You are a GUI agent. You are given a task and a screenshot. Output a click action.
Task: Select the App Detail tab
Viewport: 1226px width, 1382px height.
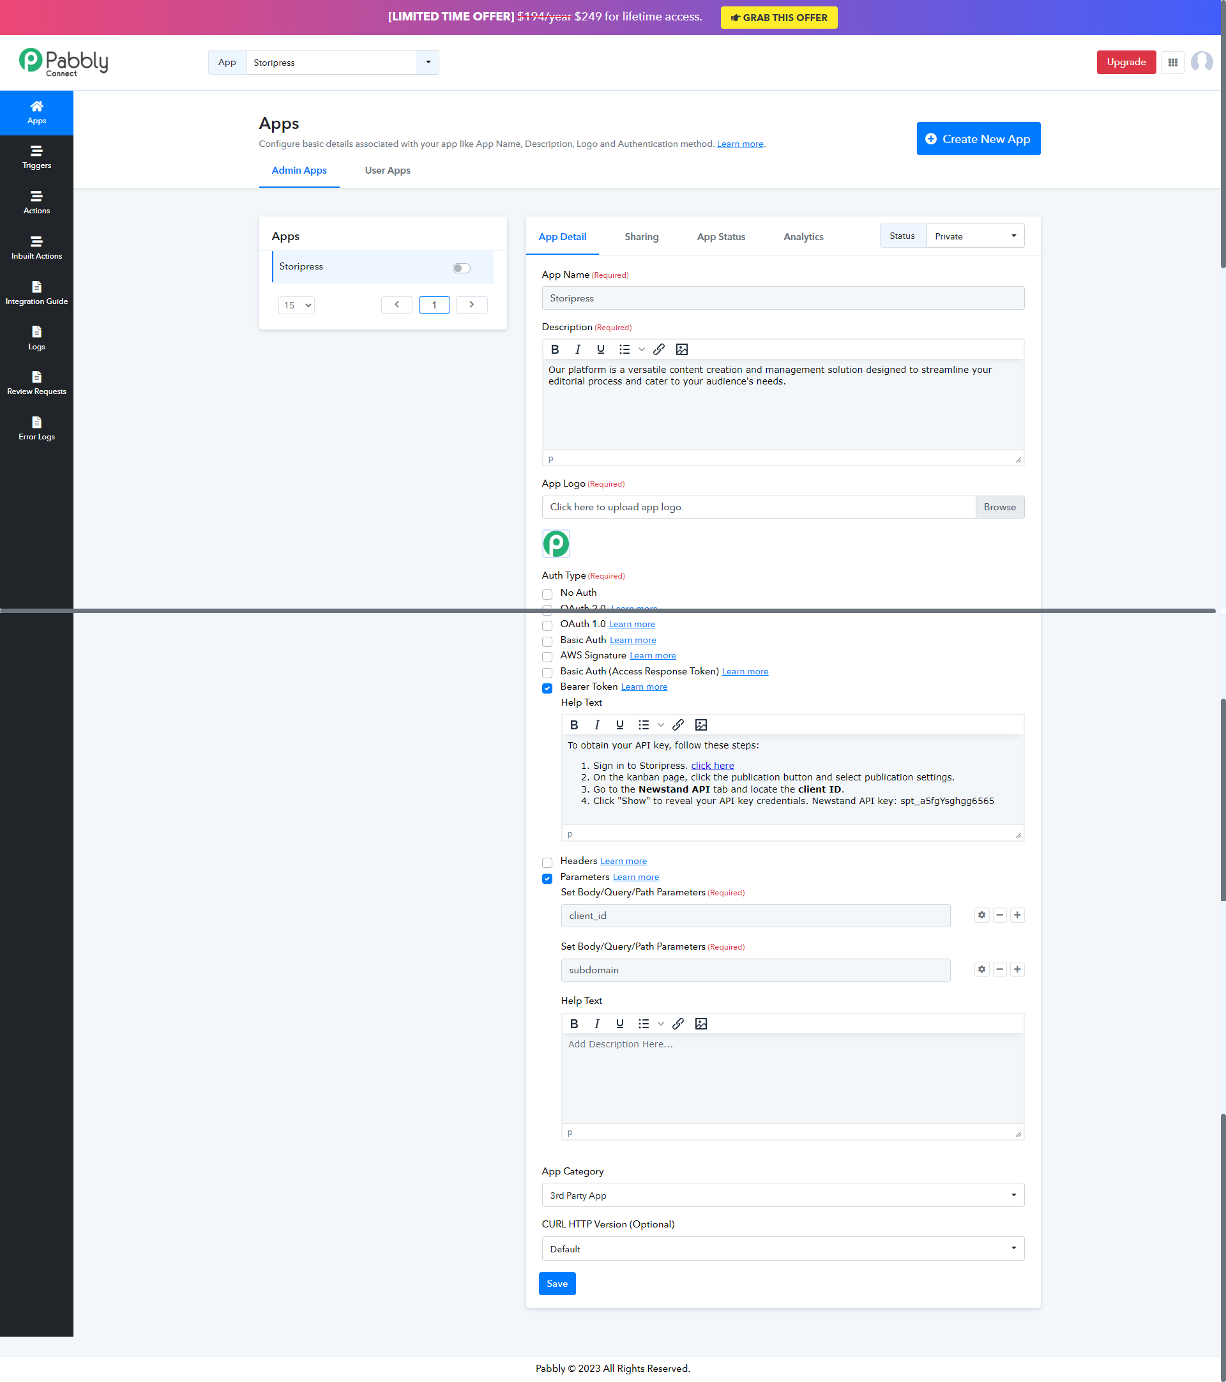(563, 237)
